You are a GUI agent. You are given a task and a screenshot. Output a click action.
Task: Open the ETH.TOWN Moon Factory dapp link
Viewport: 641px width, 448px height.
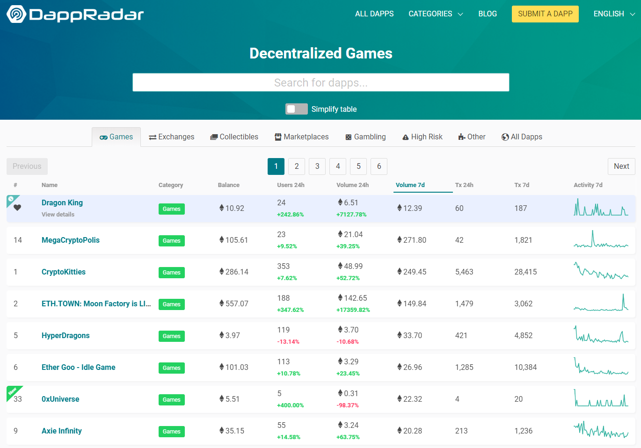pos(96,303)
